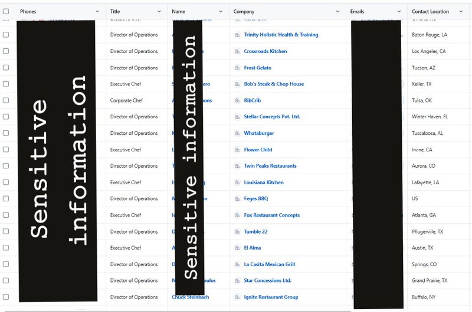Click the Name column header label
The width and height of the screenshot is (472, 312).
click(x=178, y=11)
